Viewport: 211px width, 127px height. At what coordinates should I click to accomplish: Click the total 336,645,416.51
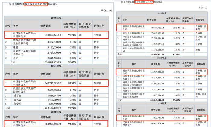coord(157,100)
